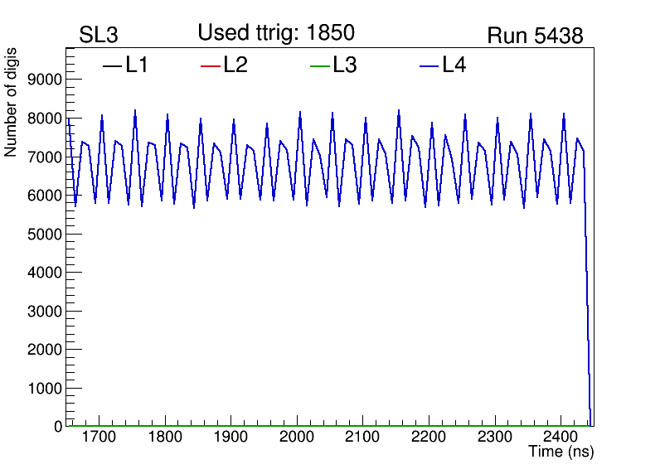The width and height of the screenshot is (660, 474).
Task: Select the 'Time (ns)' x-axis title
Action: (561, 452)
